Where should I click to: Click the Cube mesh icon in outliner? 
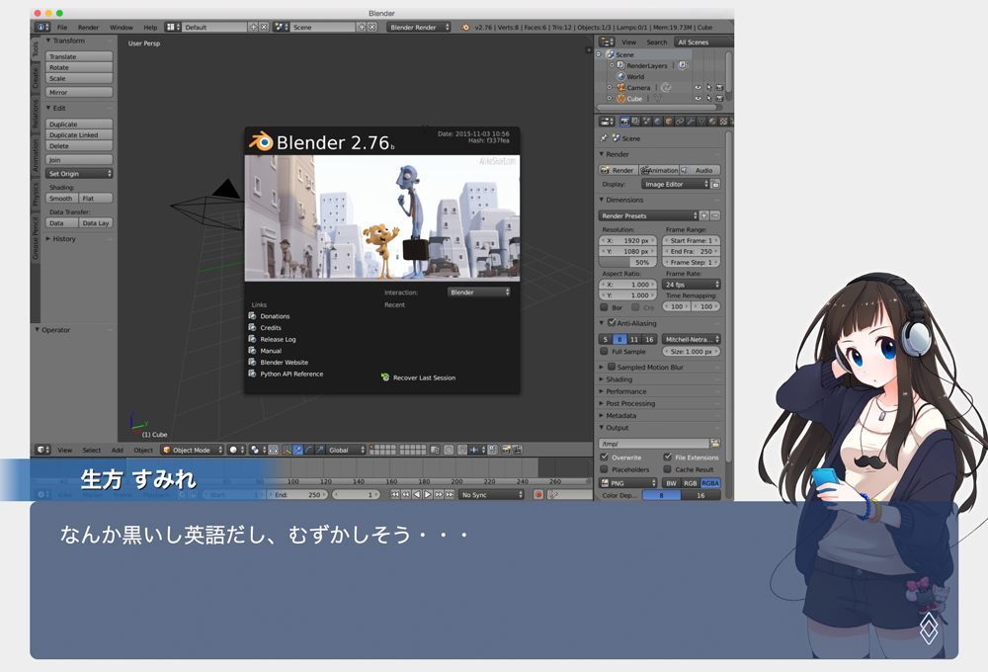(620, 99)
